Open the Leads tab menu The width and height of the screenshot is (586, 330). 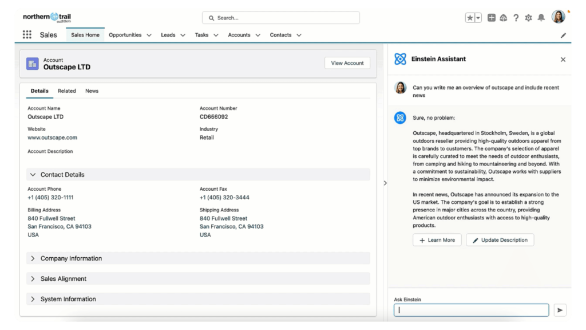pyautogui.click(x=182, y=35)
